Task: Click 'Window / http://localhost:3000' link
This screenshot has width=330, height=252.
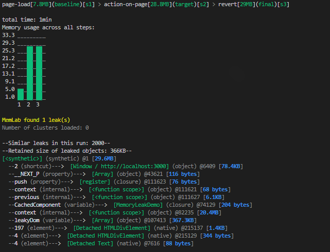Action: (x=119, y=167)
